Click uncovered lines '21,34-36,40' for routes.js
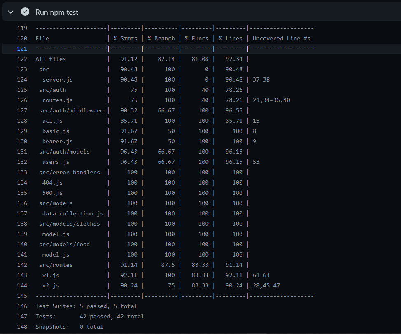The image size is (401, 334). click(271, 100)
